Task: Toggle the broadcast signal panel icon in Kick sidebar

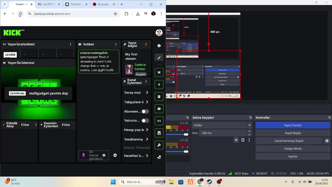Action: click(x=159, y=121)
